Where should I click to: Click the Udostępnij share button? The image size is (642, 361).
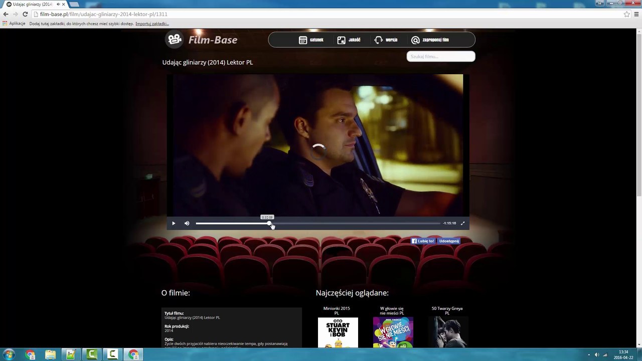[449, 241]
